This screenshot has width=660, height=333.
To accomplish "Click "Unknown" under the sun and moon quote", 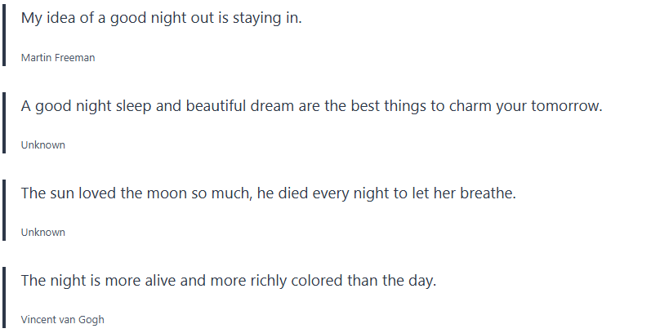I will (42, 233).
